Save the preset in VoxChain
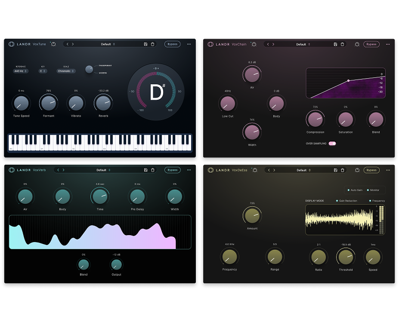The image size is (399, 322). tap(335, 44)
